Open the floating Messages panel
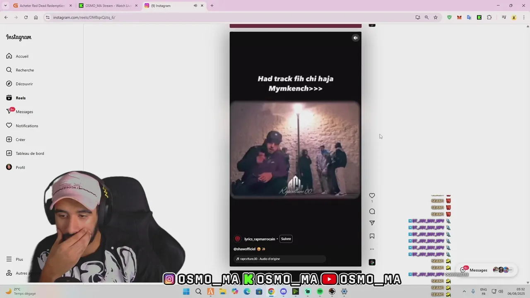 tap(487, 270)
